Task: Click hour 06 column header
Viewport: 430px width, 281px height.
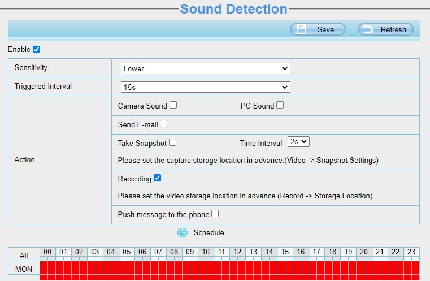Action: (142, 252)
